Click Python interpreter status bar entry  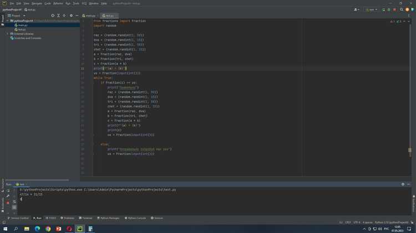click(392, 222)
